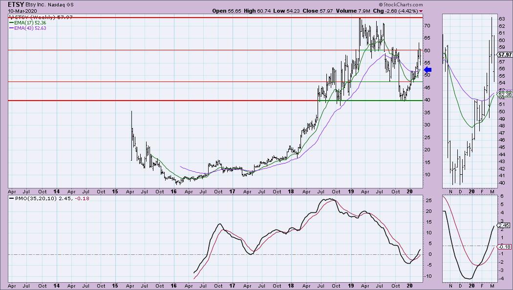Click the red -0.18 value in the PMO legend
Viewport: 513px width, 290px height.
click(x=82, y=198)
